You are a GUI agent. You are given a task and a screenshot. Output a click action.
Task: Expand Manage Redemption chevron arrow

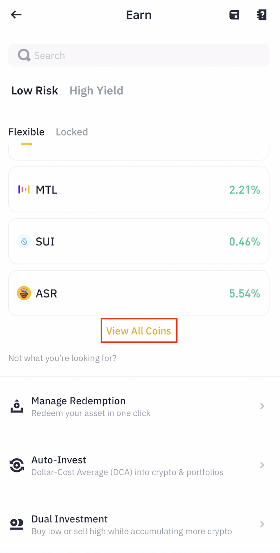pyautogui.click(x=262, y=406)
